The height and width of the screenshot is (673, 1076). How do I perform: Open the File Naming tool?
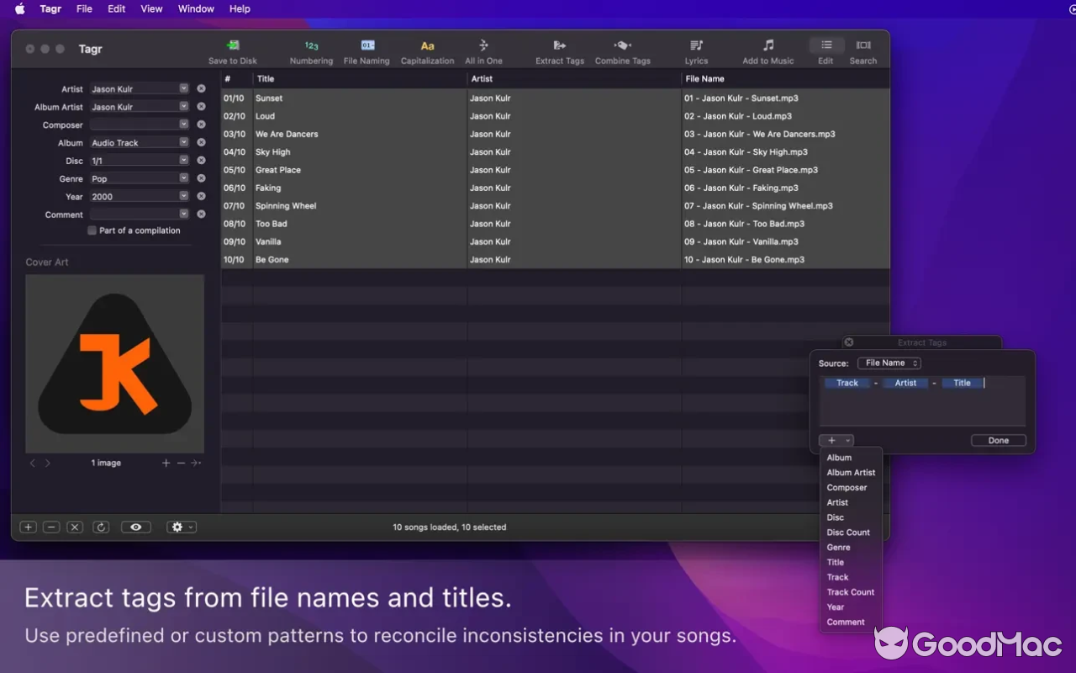[x=367, y=45]
